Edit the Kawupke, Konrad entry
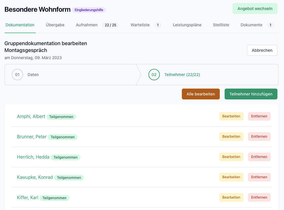The image size is (284, 210). (x=231, y=177)
